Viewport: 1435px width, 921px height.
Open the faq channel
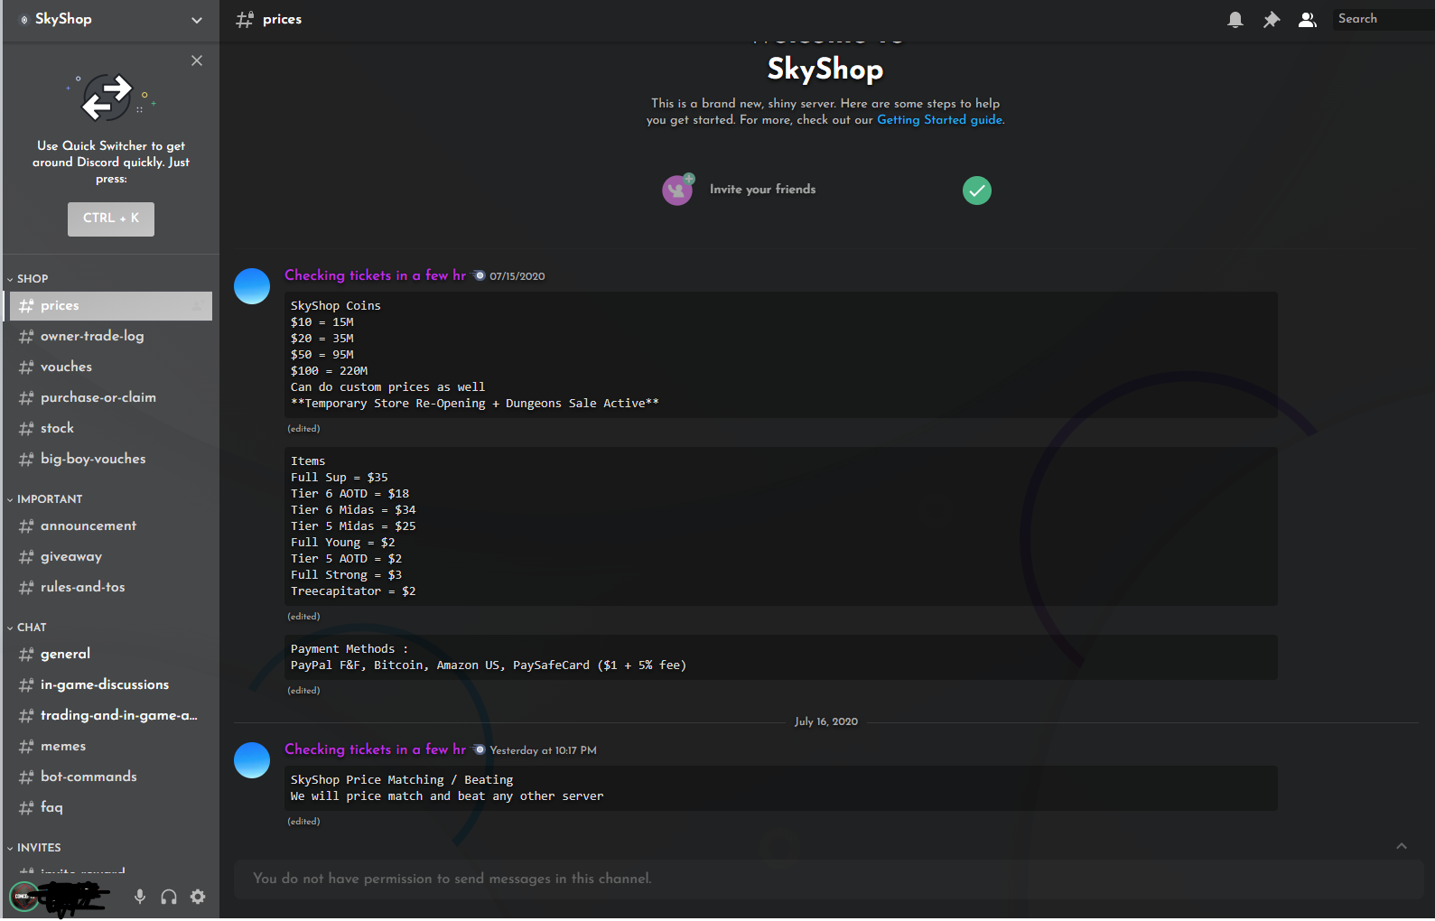pos(111,808)
